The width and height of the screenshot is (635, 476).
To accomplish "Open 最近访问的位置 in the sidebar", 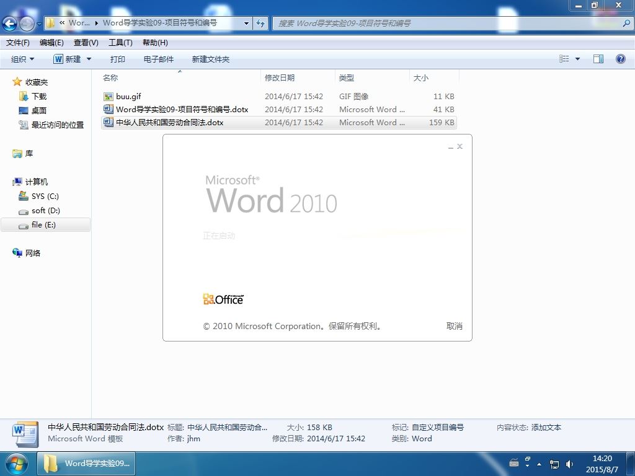I will [58, 125].
